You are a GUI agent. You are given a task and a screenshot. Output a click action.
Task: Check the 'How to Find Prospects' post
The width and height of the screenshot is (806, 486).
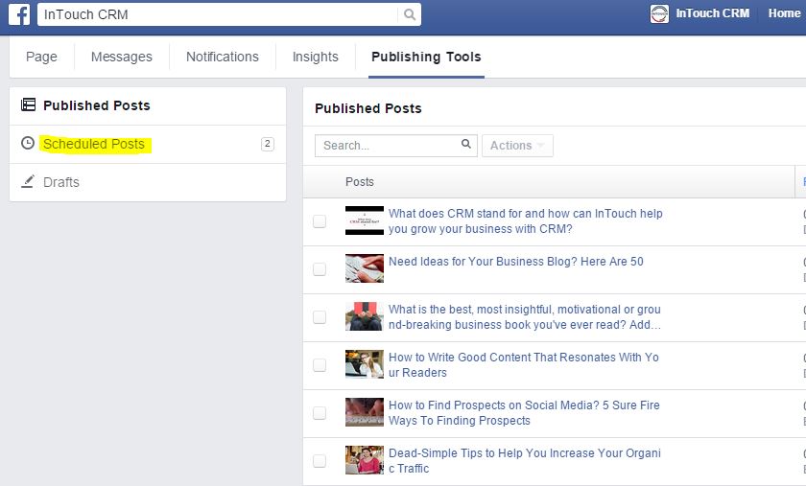320,413
